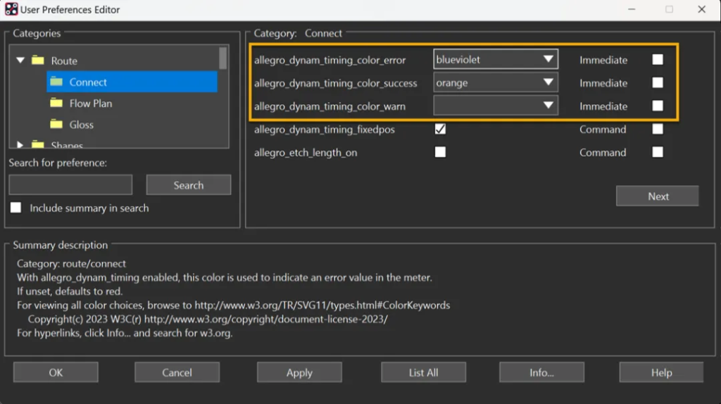The width and height of the screenshot is (721, 404).
Task: Click the app icon in title bar
Action: 11,10
